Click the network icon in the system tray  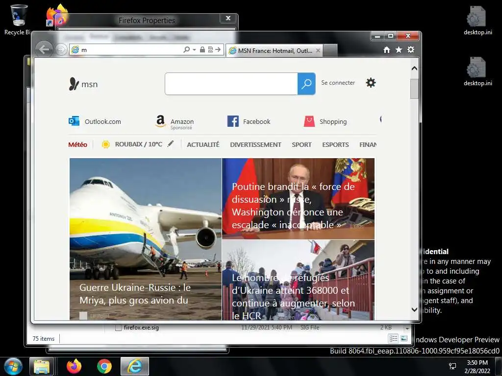tap(452, 366)
